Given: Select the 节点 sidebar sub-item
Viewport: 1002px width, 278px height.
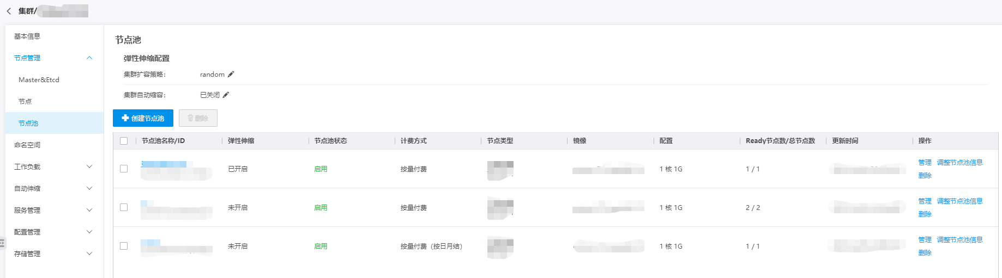Looking at the screenshot, I should click(x=25, y=102).
